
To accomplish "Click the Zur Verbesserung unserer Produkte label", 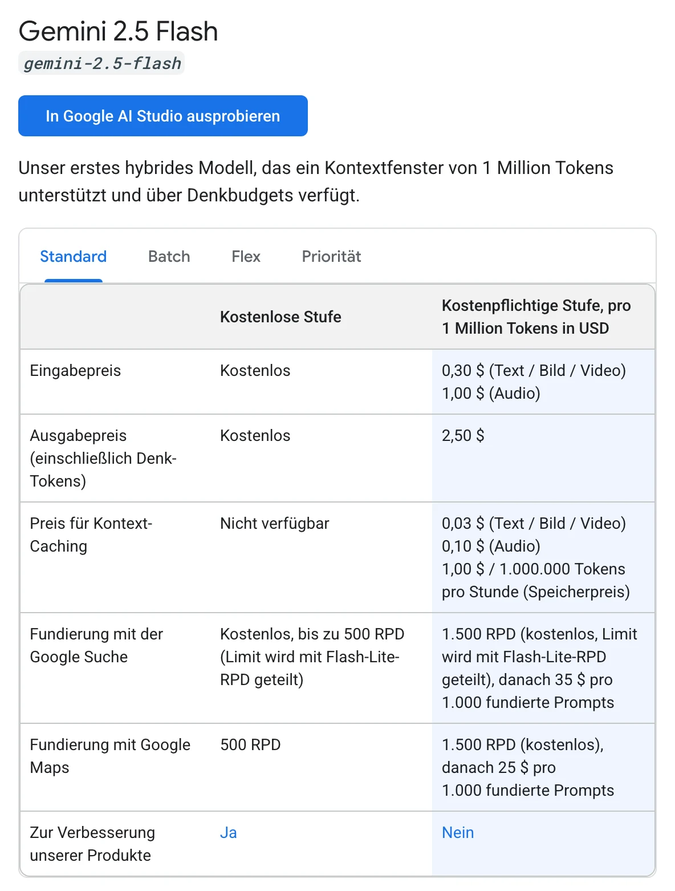I will coord(92,844).
